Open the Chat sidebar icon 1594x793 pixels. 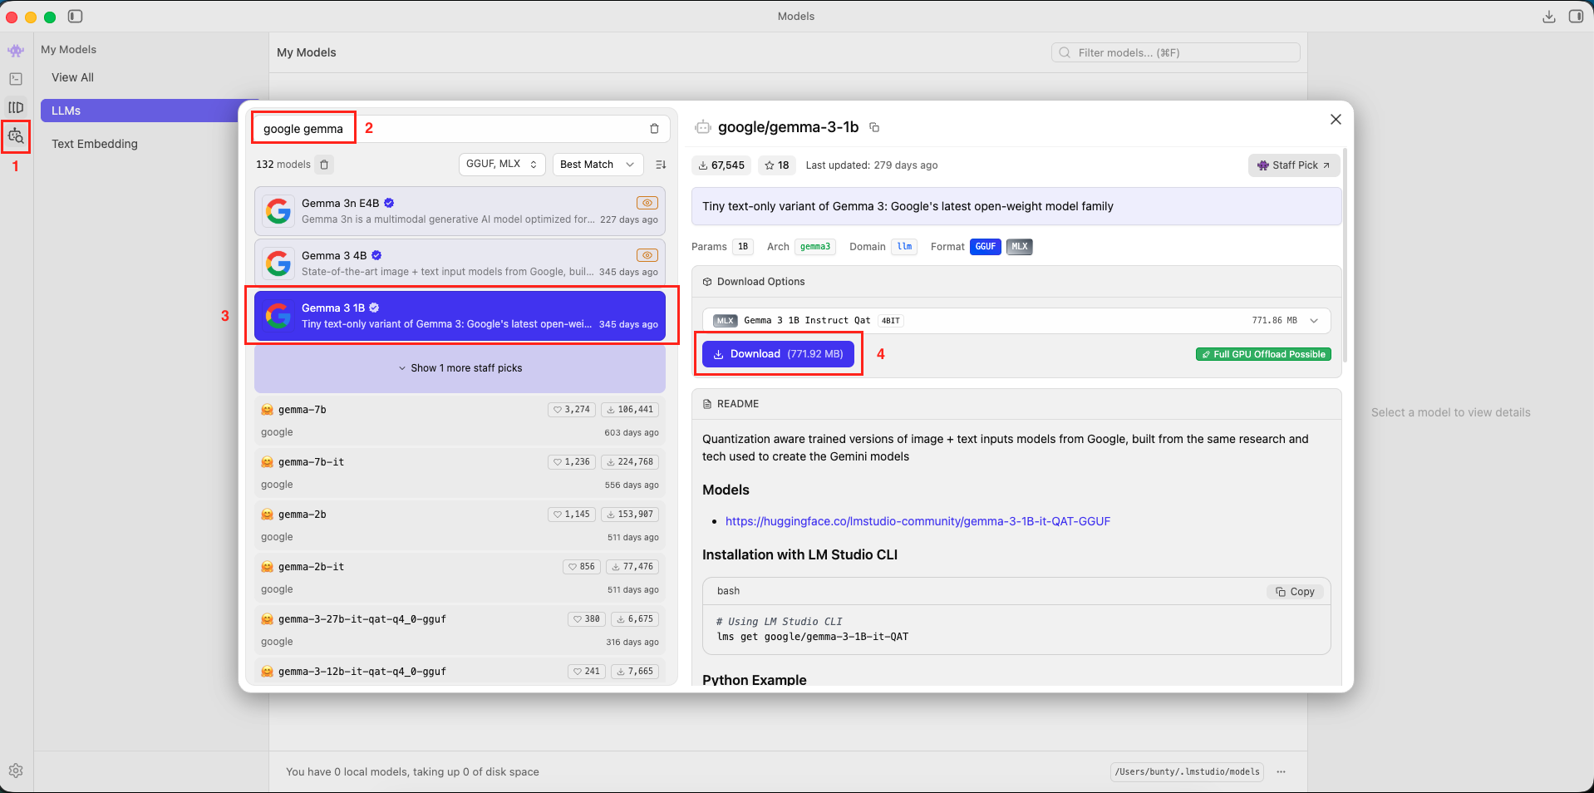[x=16, y=51]
